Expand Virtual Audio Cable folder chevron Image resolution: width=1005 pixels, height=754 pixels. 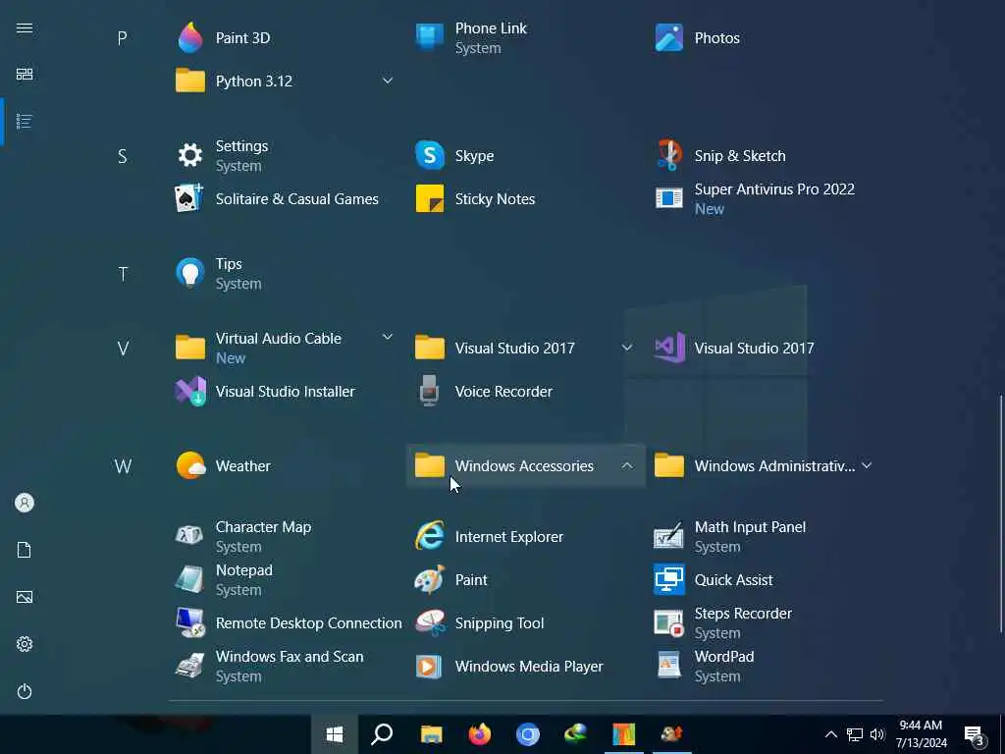pos(387,338)
